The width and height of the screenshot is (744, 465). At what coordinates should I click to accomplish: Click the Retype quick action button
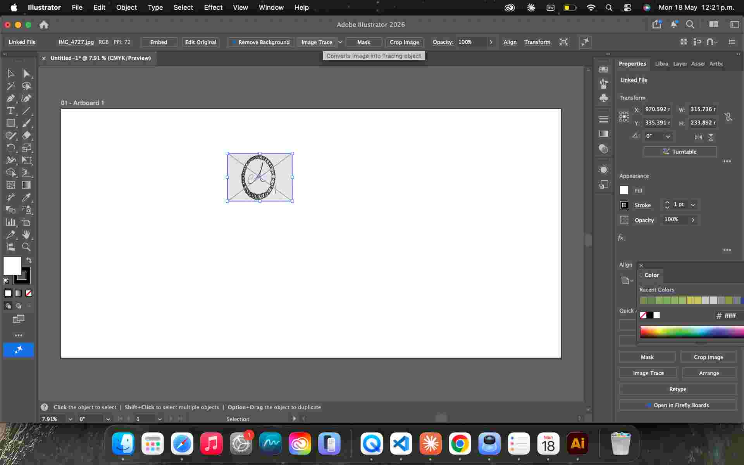point(678,389)
